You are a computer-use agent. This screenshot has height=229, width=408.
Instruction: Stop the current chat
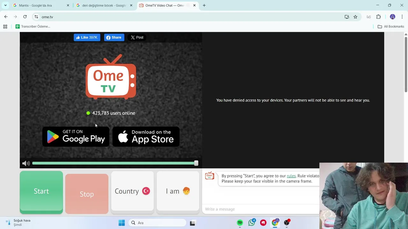pyautogui.click(x=87, y=194)
